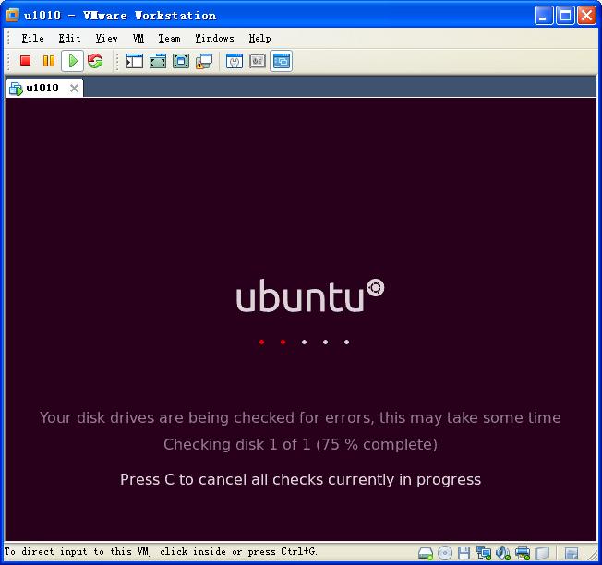Click the 'Your disk drives are being checked' message
Screen dimensions: 602x565
pos(300,417)
